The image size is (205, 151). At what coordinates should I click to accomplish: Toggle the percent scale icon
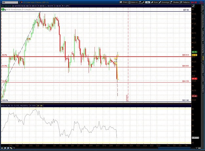[x=11, y=148]
